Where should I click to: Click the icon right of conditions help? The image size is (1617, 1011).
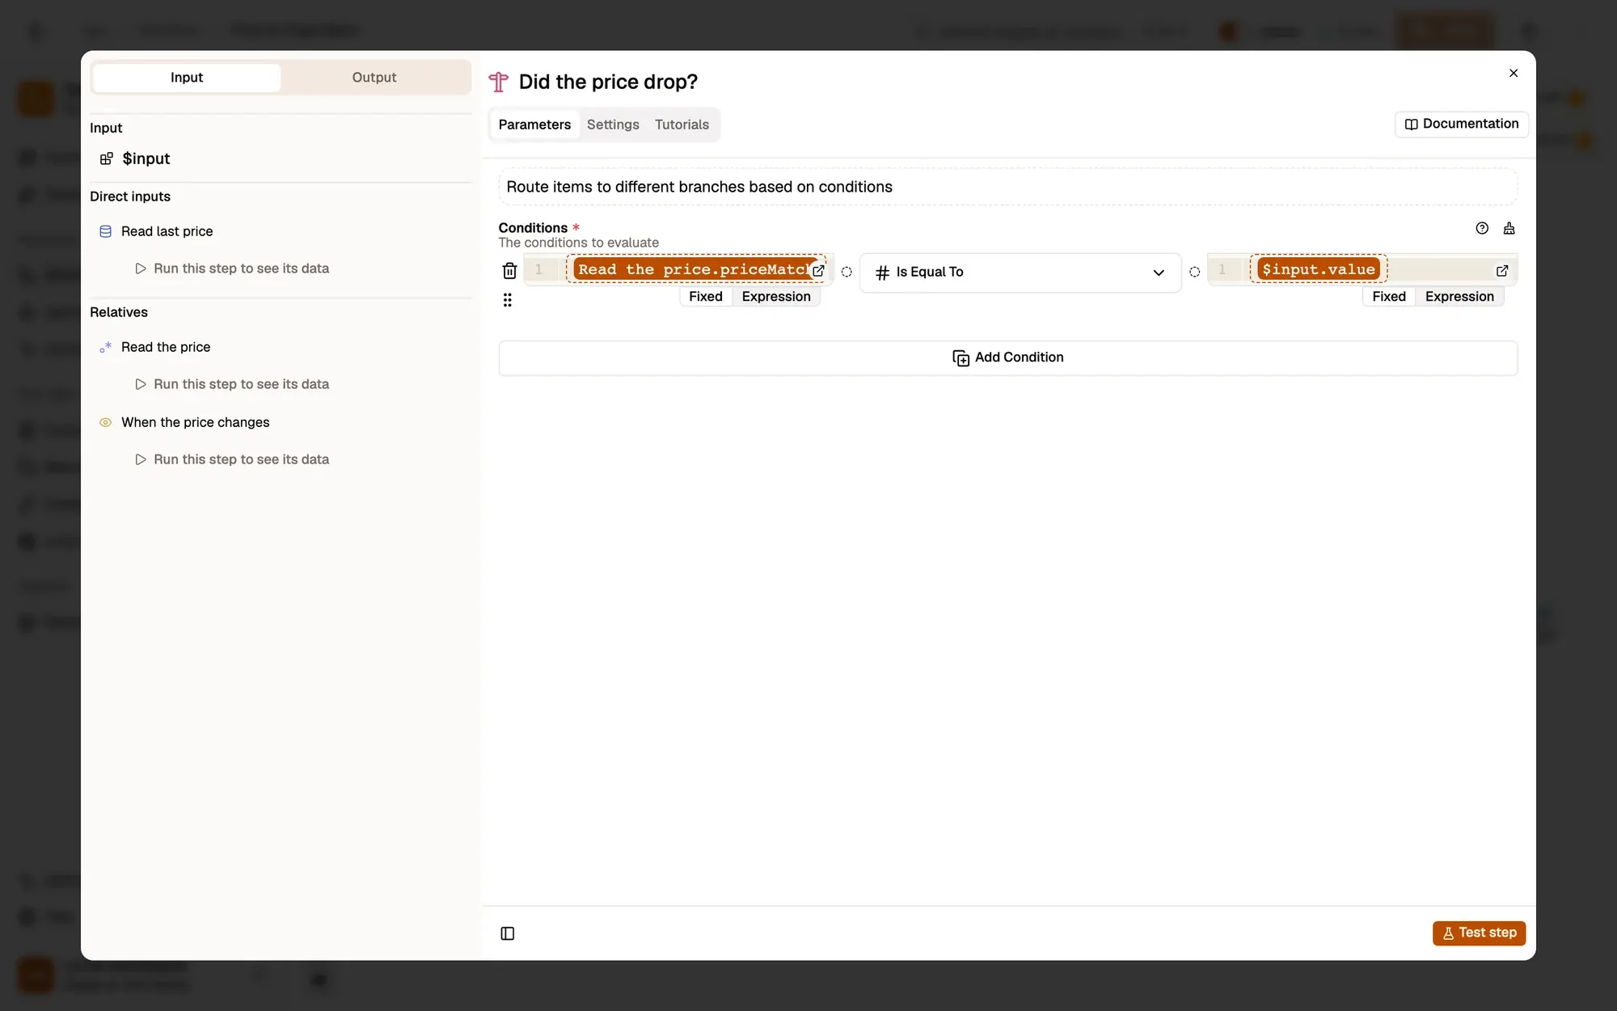click(1509, 228)
